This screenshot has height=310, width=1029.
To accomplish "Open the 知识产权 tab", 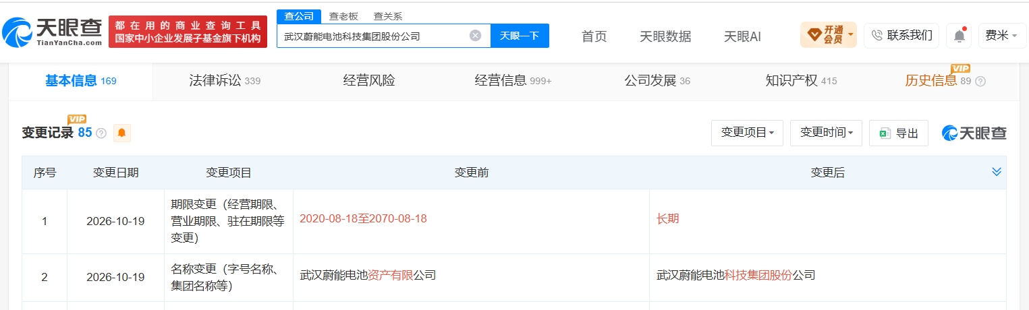I will click(x=801, y=81).
